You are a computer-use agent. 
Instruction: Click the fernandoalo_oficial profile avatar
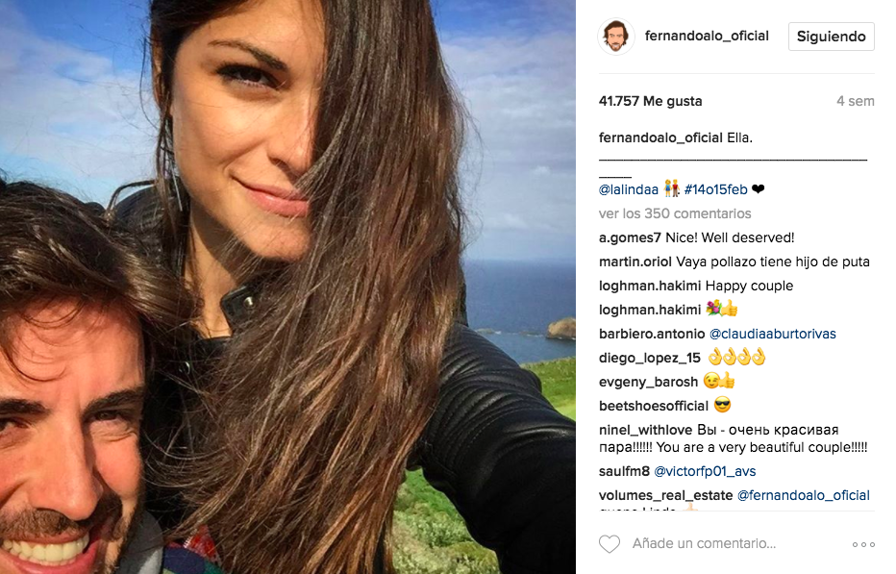pyautogui.click(x=616, y=37)
